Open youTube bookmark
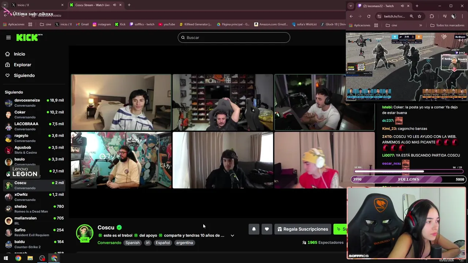 click(167, 24)
